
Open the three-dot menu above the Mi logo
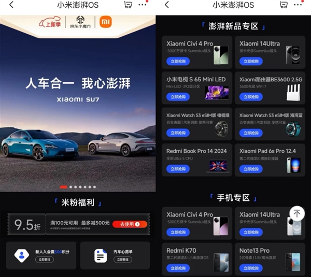pos(143,5)
